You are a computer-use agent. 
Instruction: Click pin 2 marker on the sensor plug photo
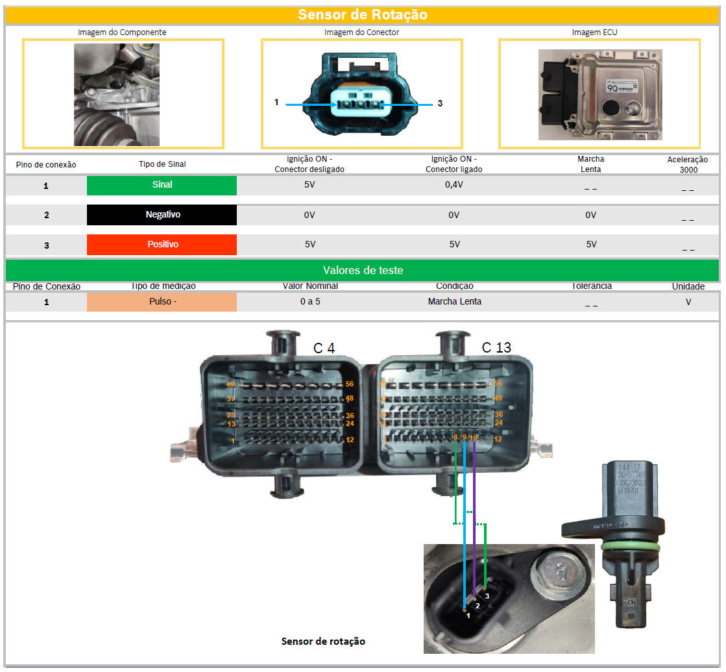coord(478,605)
